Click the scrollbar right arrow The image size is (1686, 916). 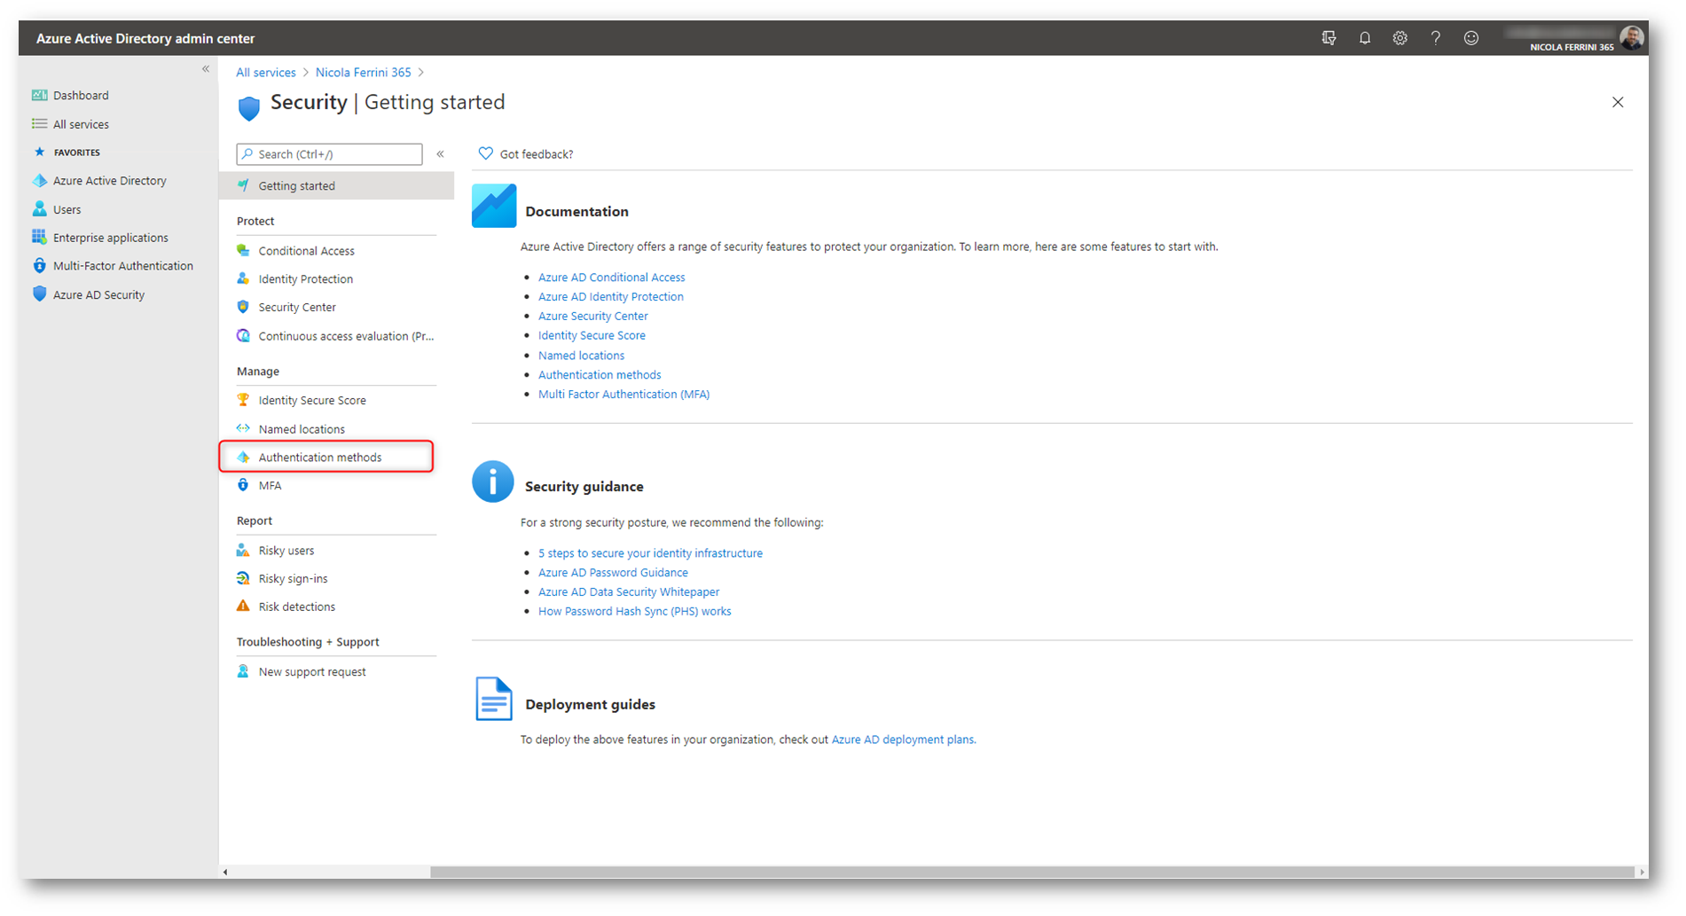(1641, 872)
